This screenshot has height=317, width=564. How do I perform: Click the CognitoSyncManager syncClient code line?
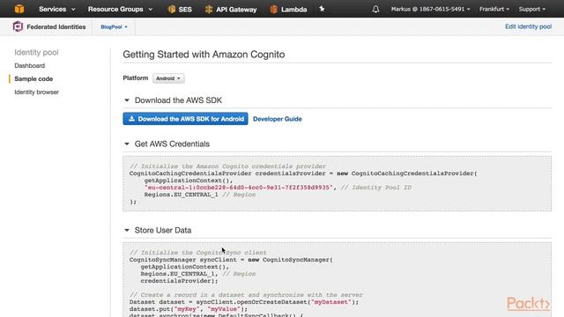231,260
